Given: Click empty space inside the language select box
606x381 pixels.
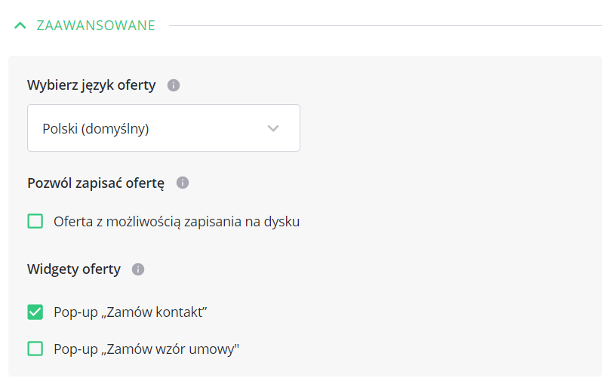Looking at the screenshot, I should click(x=211, y=128).
